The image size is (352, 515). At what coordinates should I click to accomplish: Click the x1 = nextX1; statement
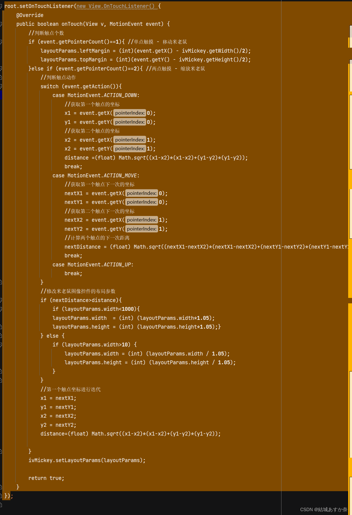pyautogui.click(x=59, y=398)
